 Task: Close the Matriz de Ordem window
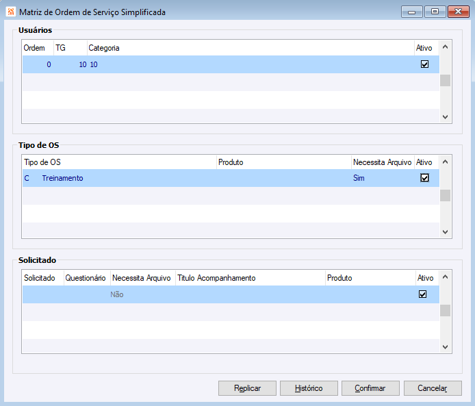pyautogui.click(x=459, y=12)
